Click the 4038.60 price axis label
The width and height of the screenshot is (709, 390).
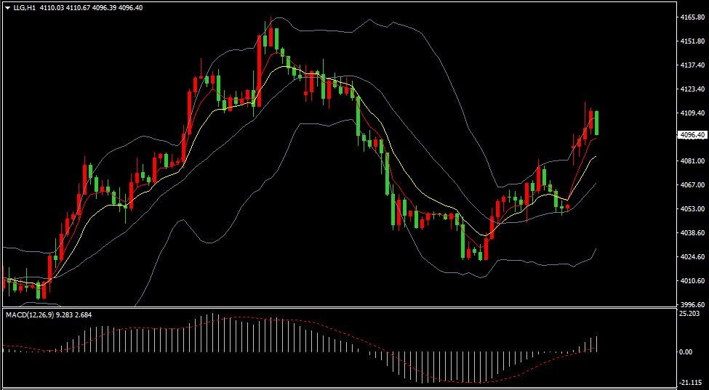[693, 232]
